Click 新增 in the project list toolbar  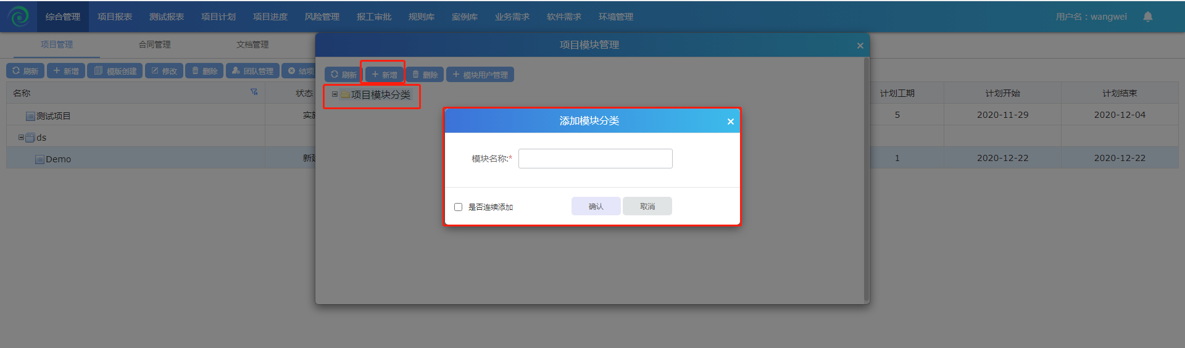[66, 71]
